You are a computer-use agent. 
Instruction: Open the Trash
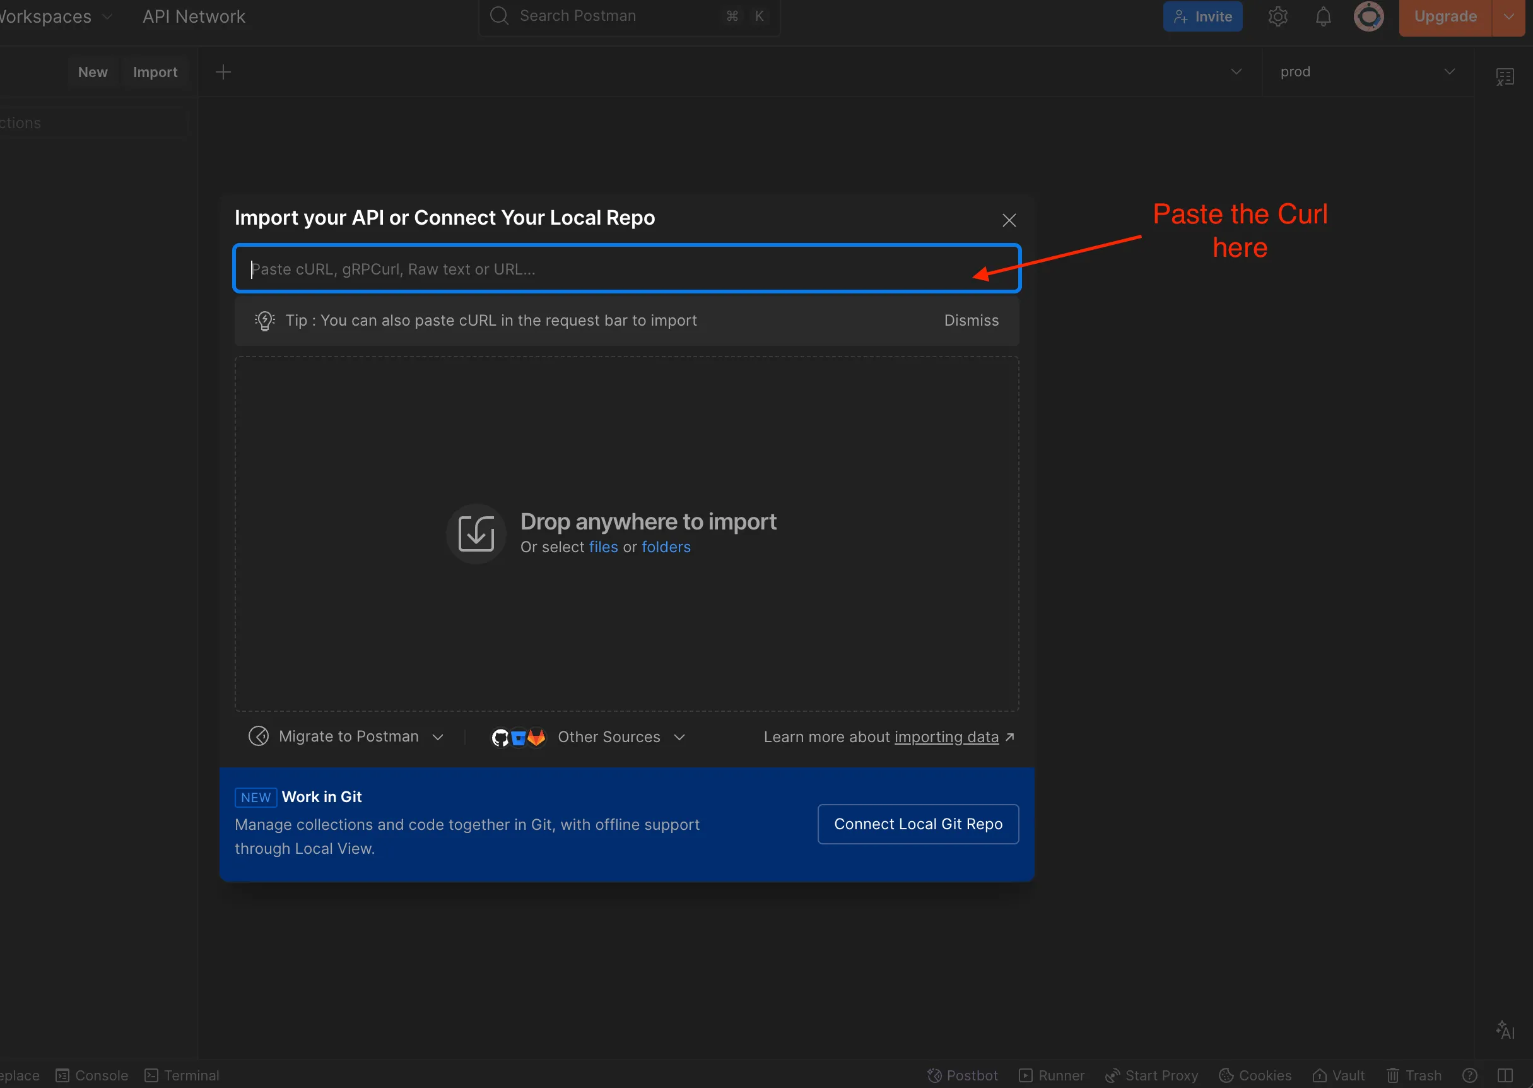1414,1075
